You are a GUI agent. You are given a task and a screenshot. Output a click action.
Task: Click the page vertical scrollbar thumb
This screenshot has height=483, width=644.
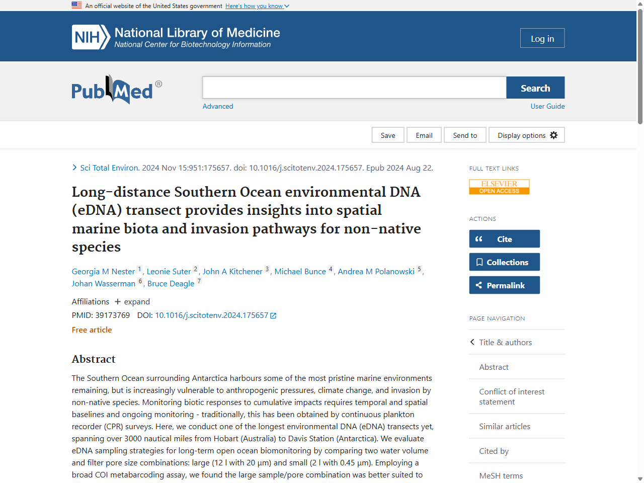(x=640, y=66)
